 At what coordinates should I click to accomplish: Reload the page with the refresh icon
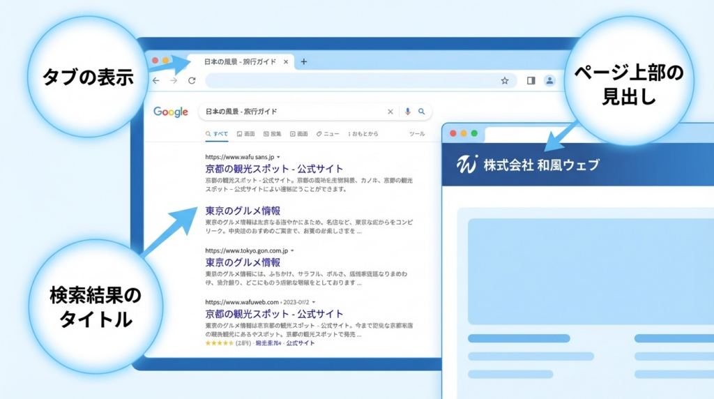click(192, 81)
